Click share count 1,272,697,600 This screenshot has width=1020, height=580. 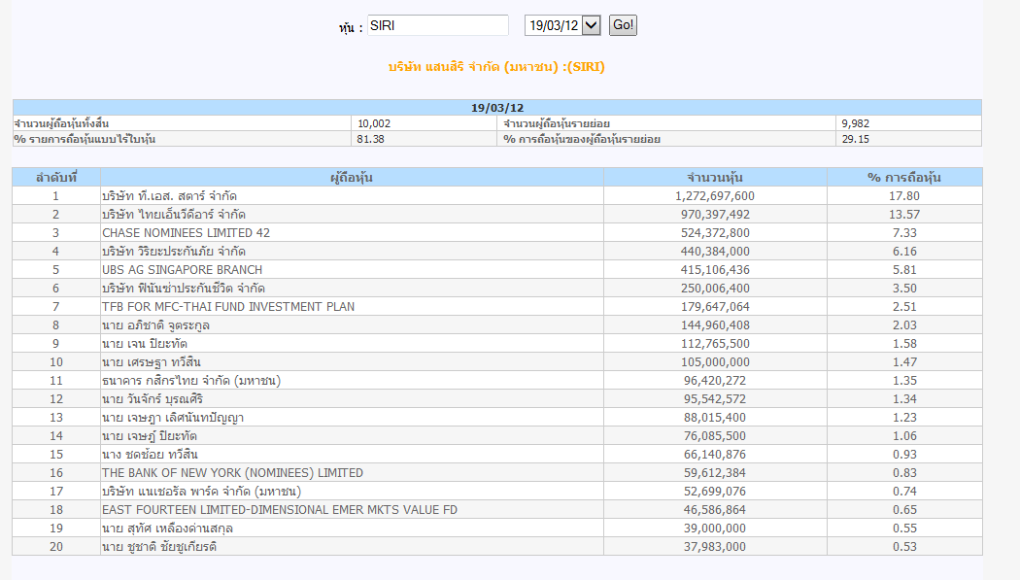[715, 196]
